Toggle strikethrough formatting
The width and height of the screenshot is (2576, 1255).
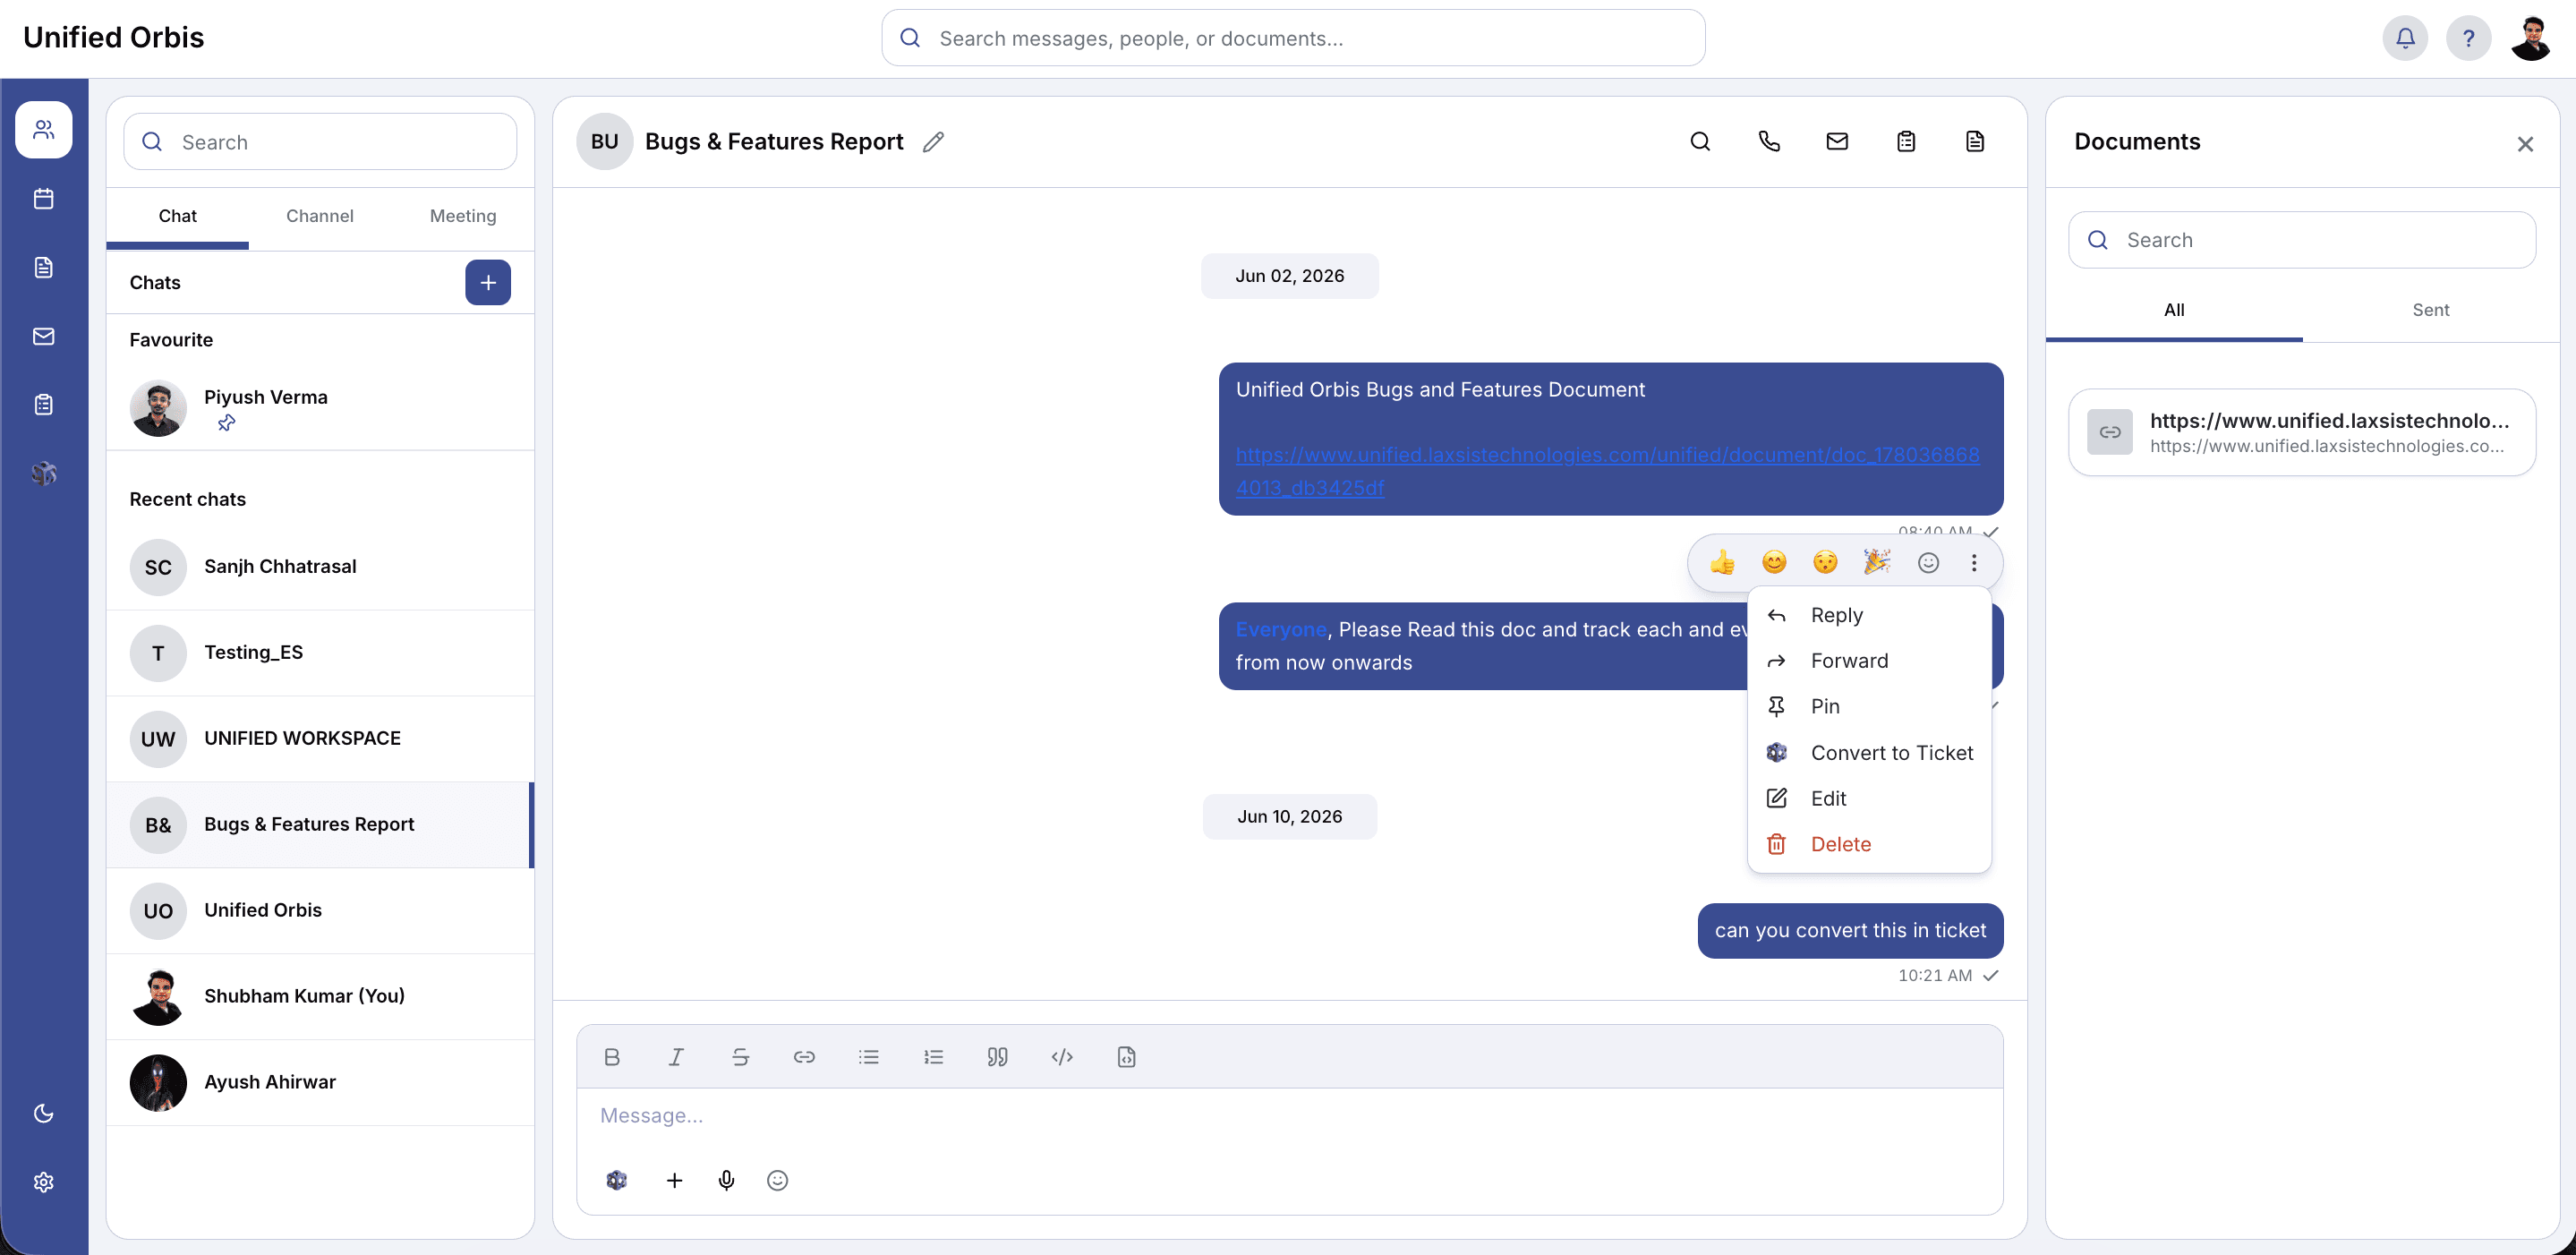(x=740, y=1057)
